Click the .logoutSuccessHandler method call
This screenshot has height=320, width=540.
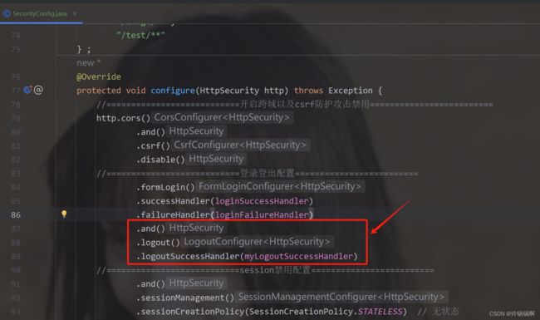point(188,256)
